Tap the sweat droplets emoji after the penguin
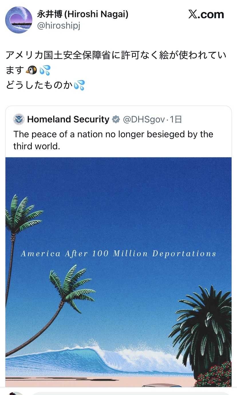 click(x=45, y=70)
